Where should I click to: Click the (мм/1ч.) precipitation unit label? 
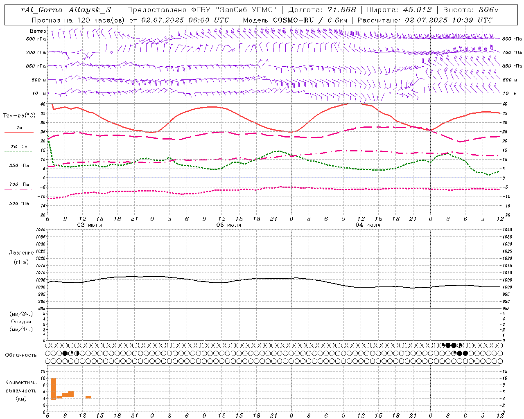(x=21, y=329)
